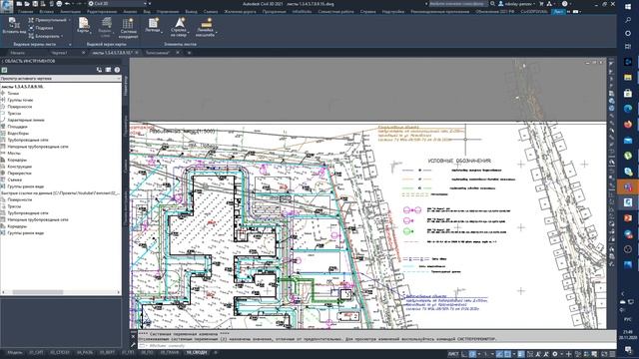Select Съемка in the toolspace tree
The image size is (639, 359).
(x=15, y=179)
